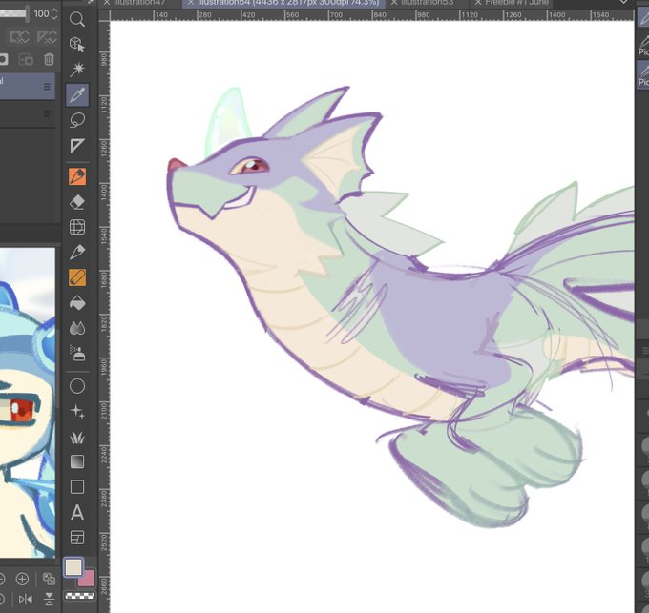Select the pink sub drawing color swatch

(x=87, y=579)
